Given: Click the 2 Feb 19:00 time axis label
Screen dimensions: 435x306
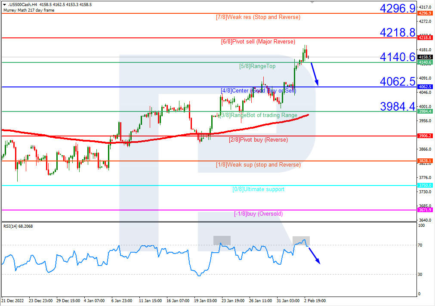Looking at the screenshot, I should coord(315,300).
